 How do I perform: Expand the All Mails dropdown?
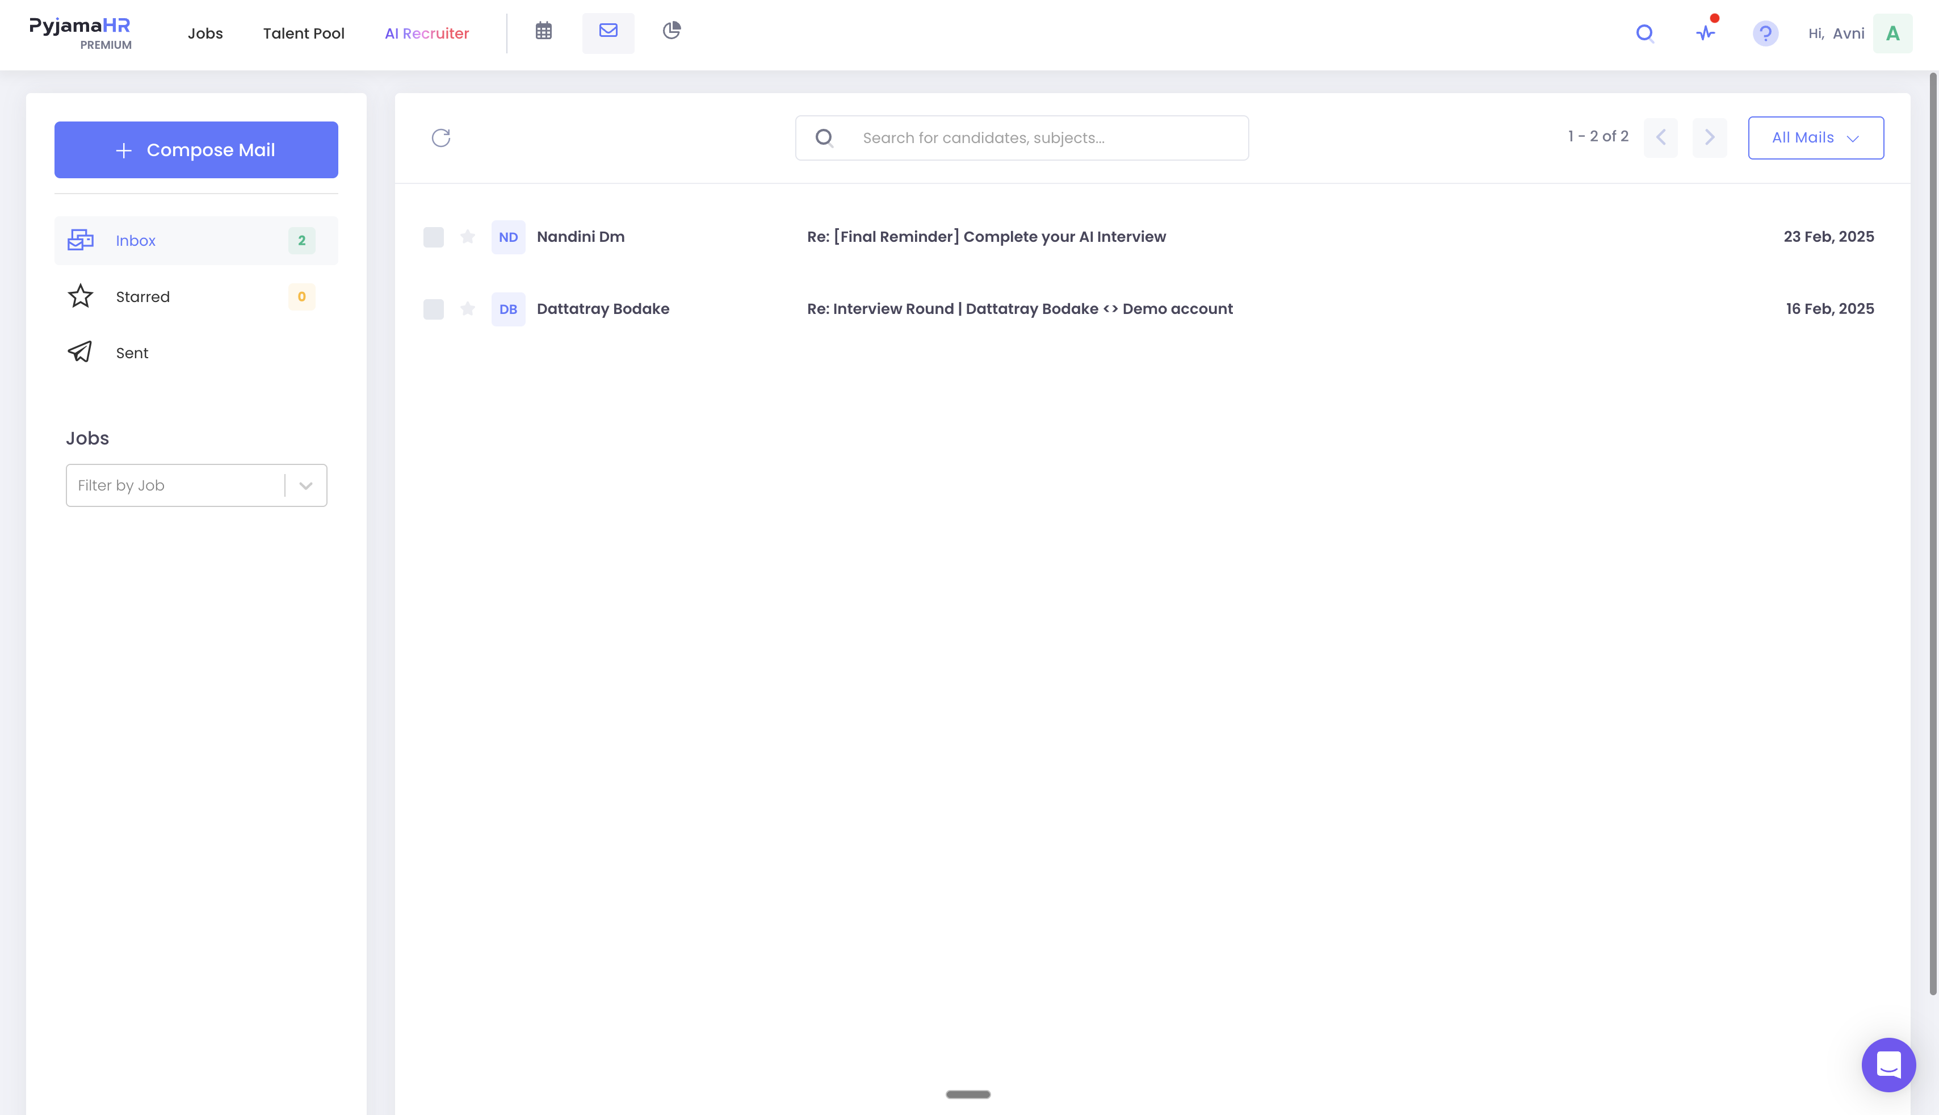pos(1816,138)
